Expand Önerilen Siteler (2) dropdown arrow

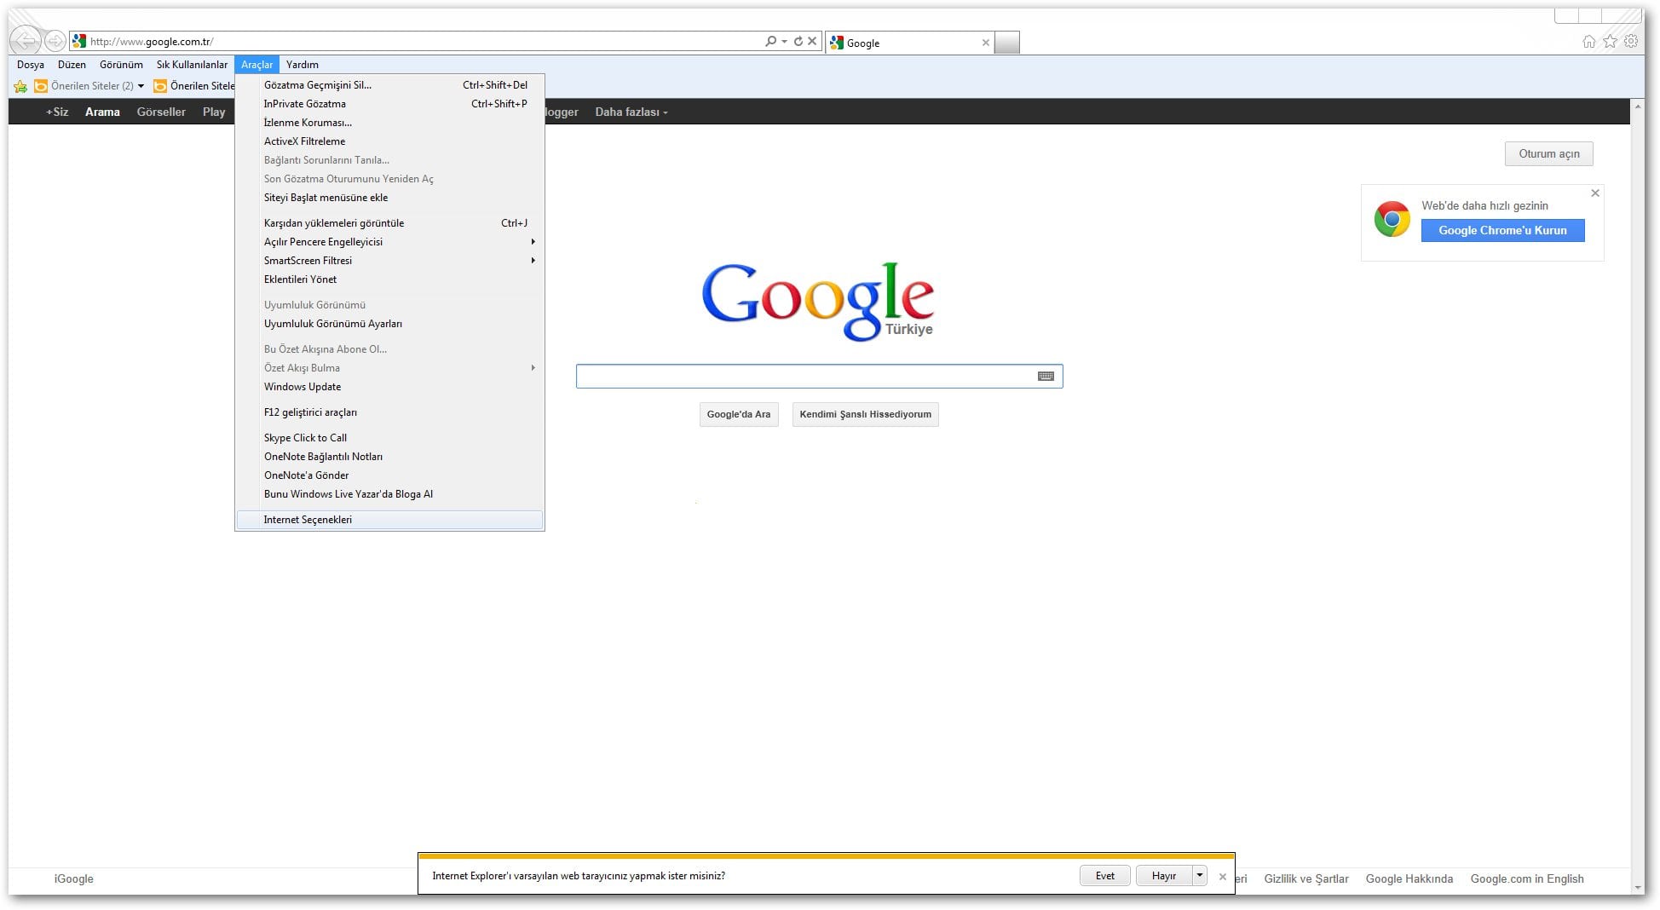point(141,86)
